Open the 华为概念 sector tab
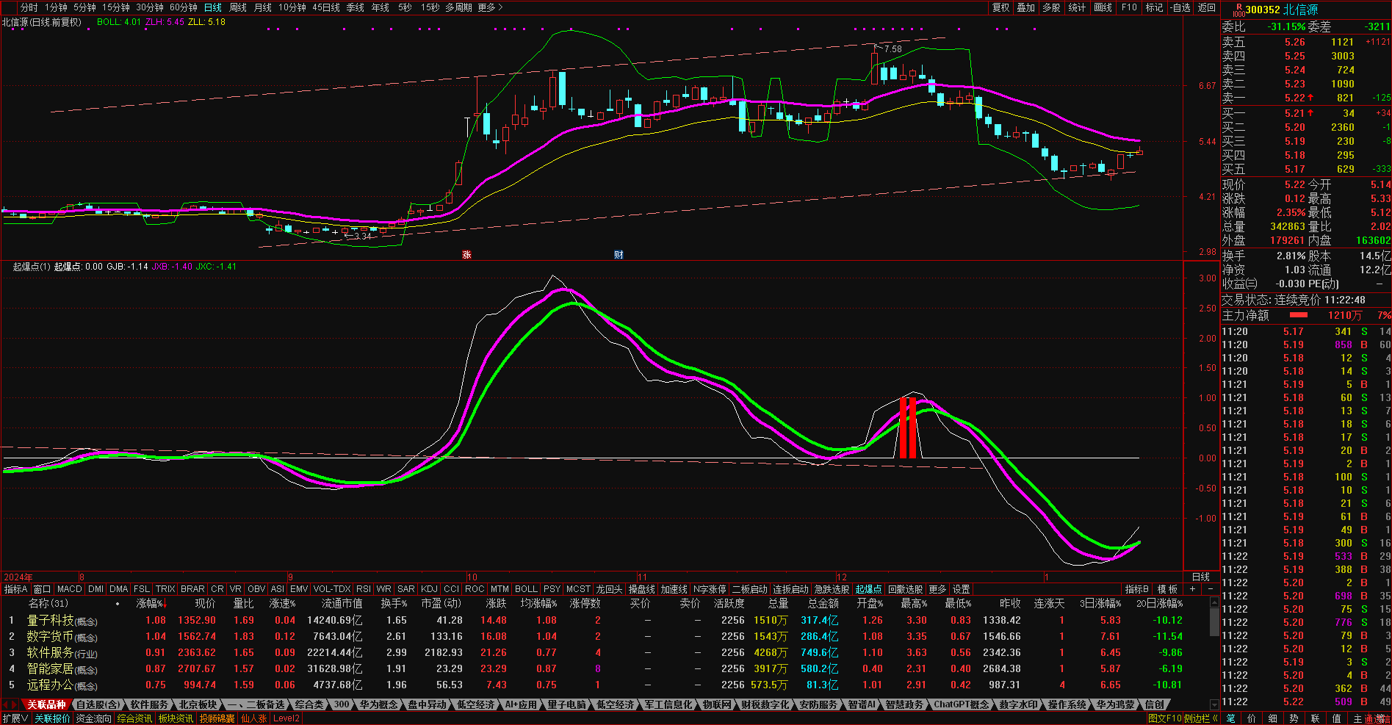 378,704
